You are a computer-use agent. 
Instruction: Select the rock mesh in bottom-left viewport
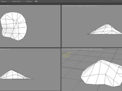(13, 75)
